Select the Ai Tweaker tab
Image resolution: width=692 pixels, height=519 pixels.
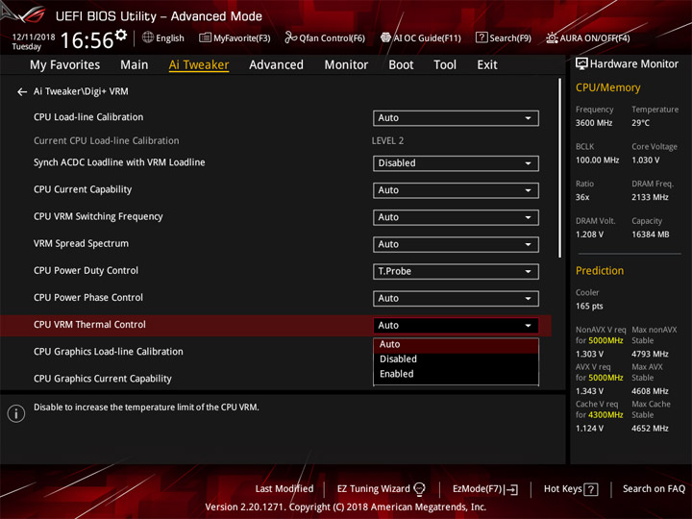[199, 65]
